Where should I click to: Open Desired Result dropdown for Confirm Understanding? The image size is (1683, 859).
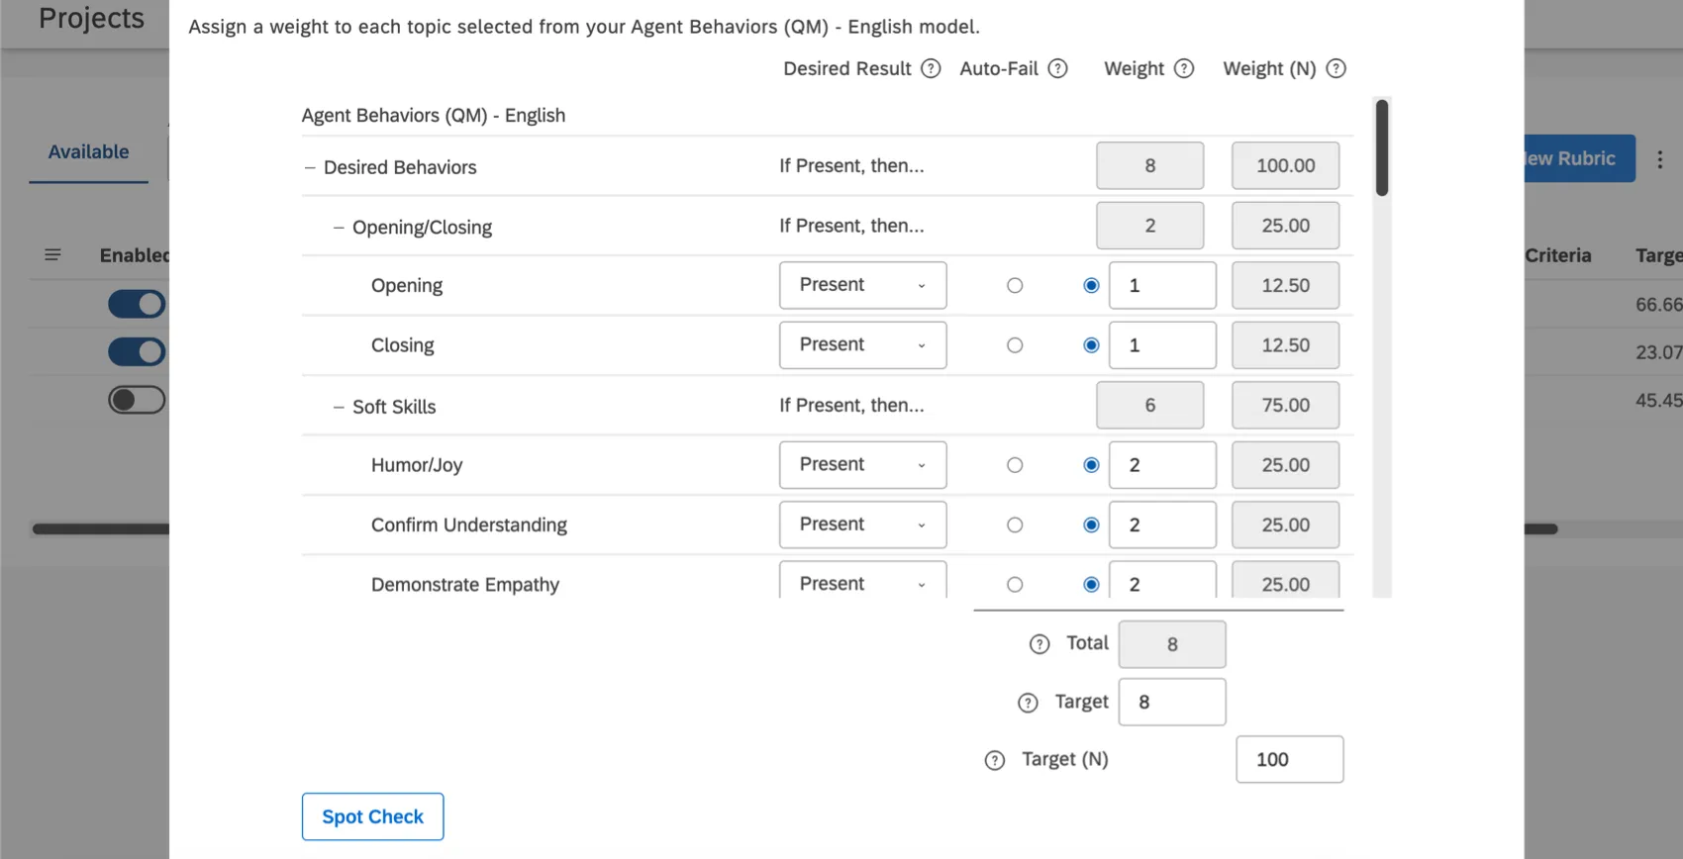[x=862, y=525]
